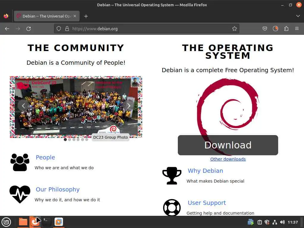
Task: Open the network connections tray icon
Action: tap(275, 222)
